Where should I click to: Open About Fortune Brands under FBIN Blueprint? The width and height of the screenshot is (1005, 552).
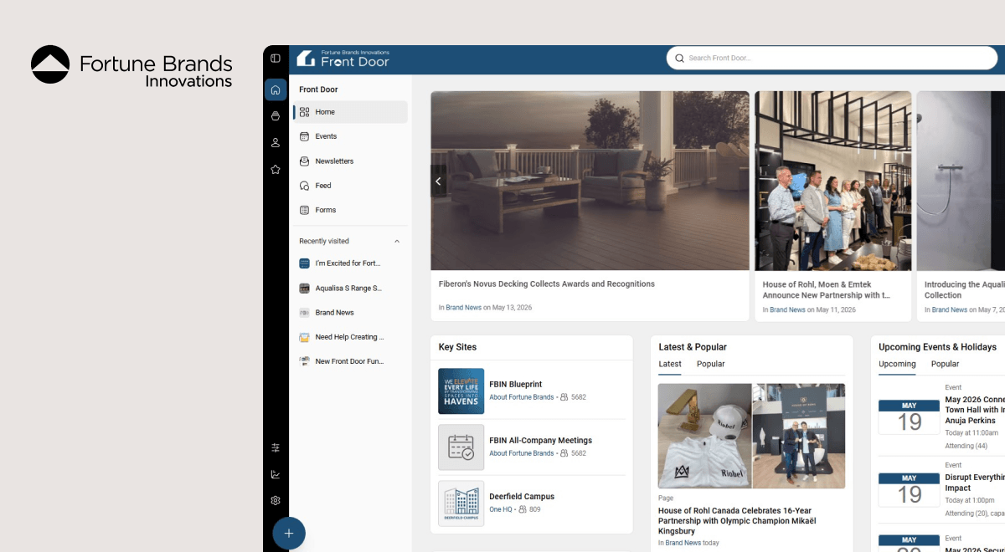coord(521,397)
